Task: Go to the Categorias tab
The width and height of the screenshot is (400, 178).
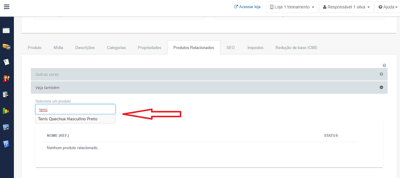Action: pyautogui.click(x=116, y=48)
